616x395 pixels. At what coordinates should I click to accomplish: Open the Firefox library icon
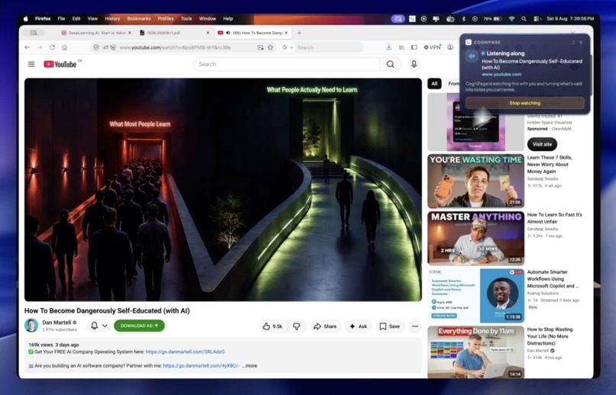coord(401,47)
